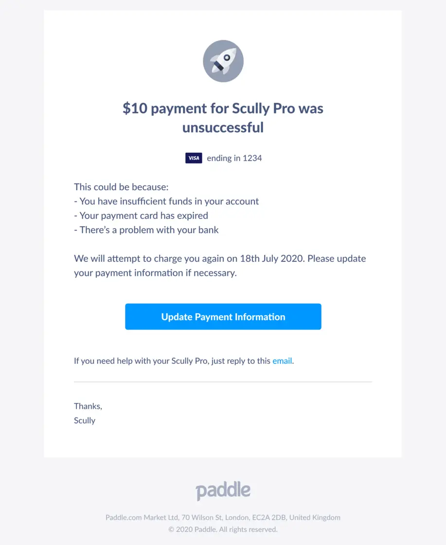The image size is (446, 545).
Task: Select the payment unsuccessful headline
Action: coord(223,118)
